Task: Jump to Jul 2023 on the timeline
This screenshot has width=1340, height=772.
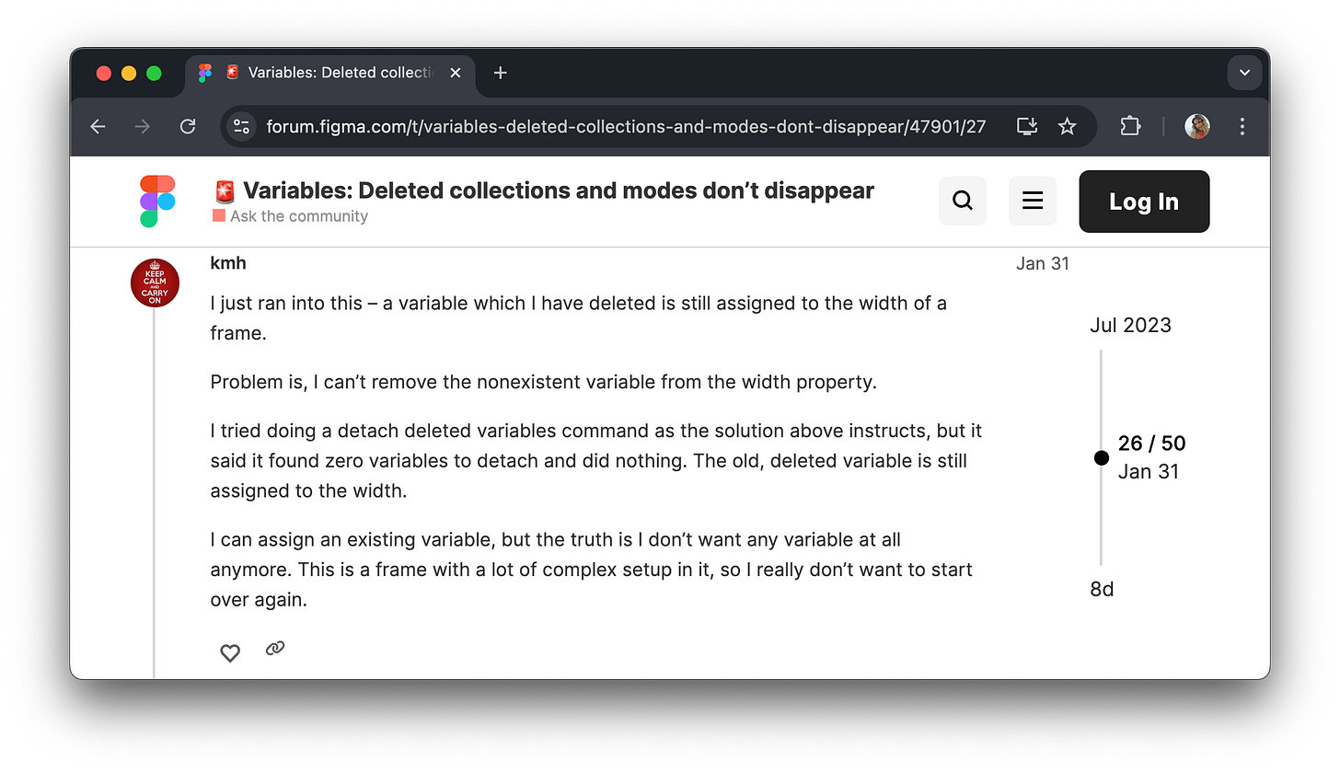Action: [x=1130, y=325]
